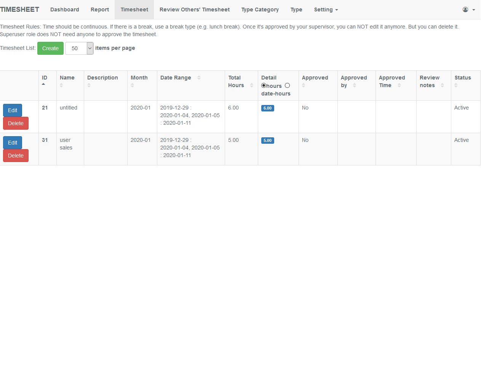
Task: Click the Date Range sort icon
Action: click(x=199, y=78)
